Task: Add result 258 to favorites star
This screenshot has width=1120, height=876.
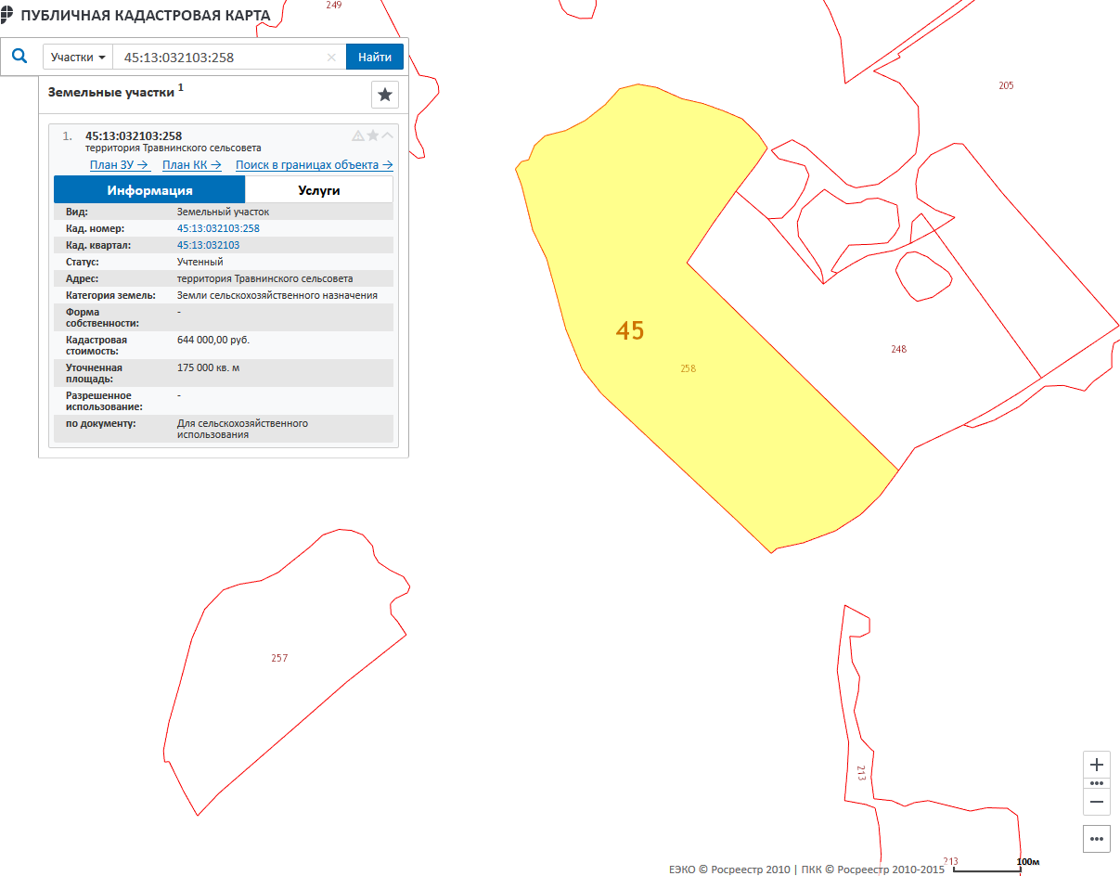Action: point(373,135)
